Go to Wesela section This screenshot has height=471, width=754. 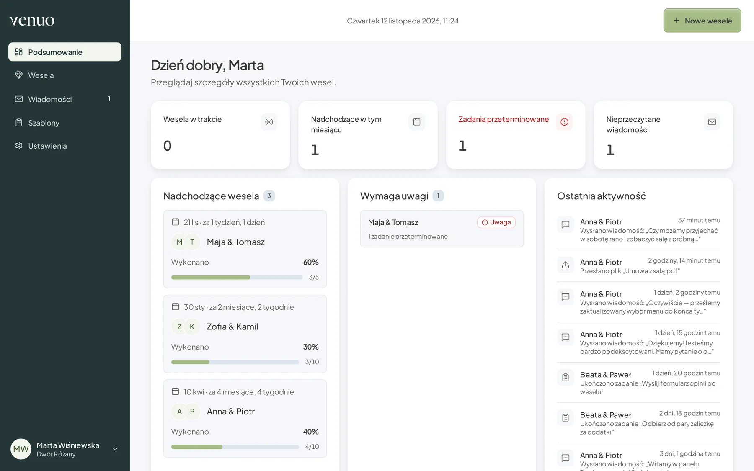[65, 75]
